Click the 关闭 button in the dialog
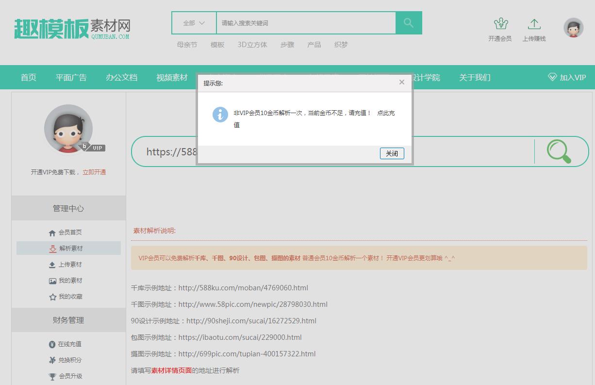Image resolution: width=595 pixels, height=385 pixels. 392,153
